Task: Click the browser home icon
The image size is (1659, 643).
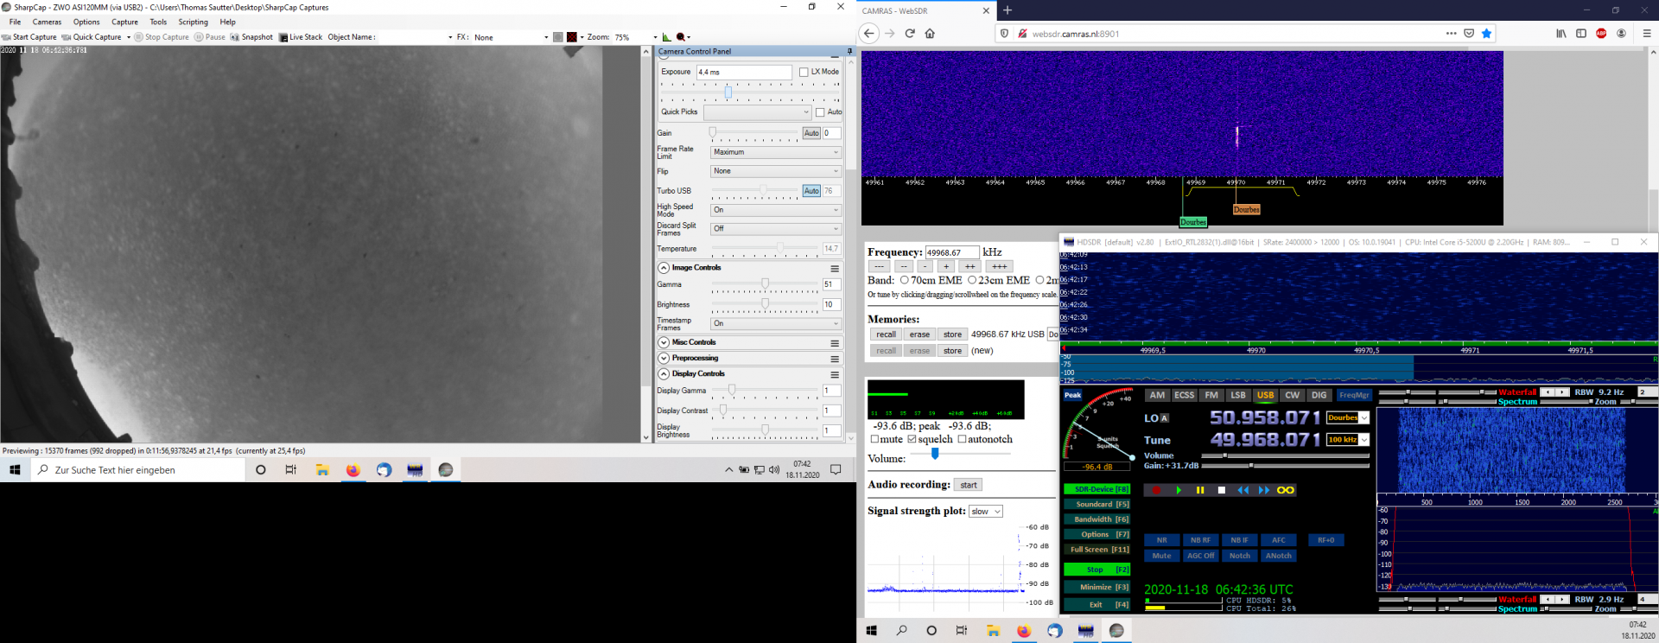Action: pos(930,34)
